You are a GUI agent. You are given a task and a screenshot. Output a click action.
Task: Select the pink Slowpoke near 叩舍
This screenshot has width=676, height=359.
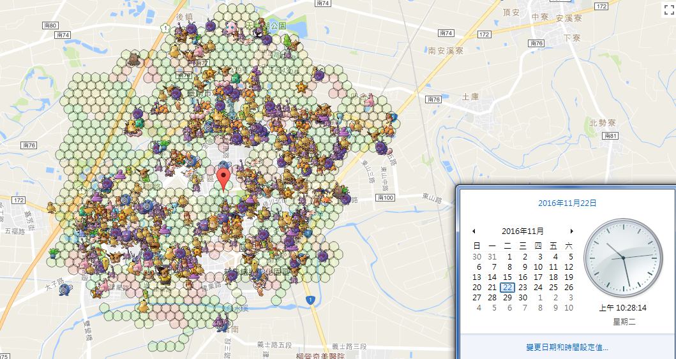coord(369,101)
